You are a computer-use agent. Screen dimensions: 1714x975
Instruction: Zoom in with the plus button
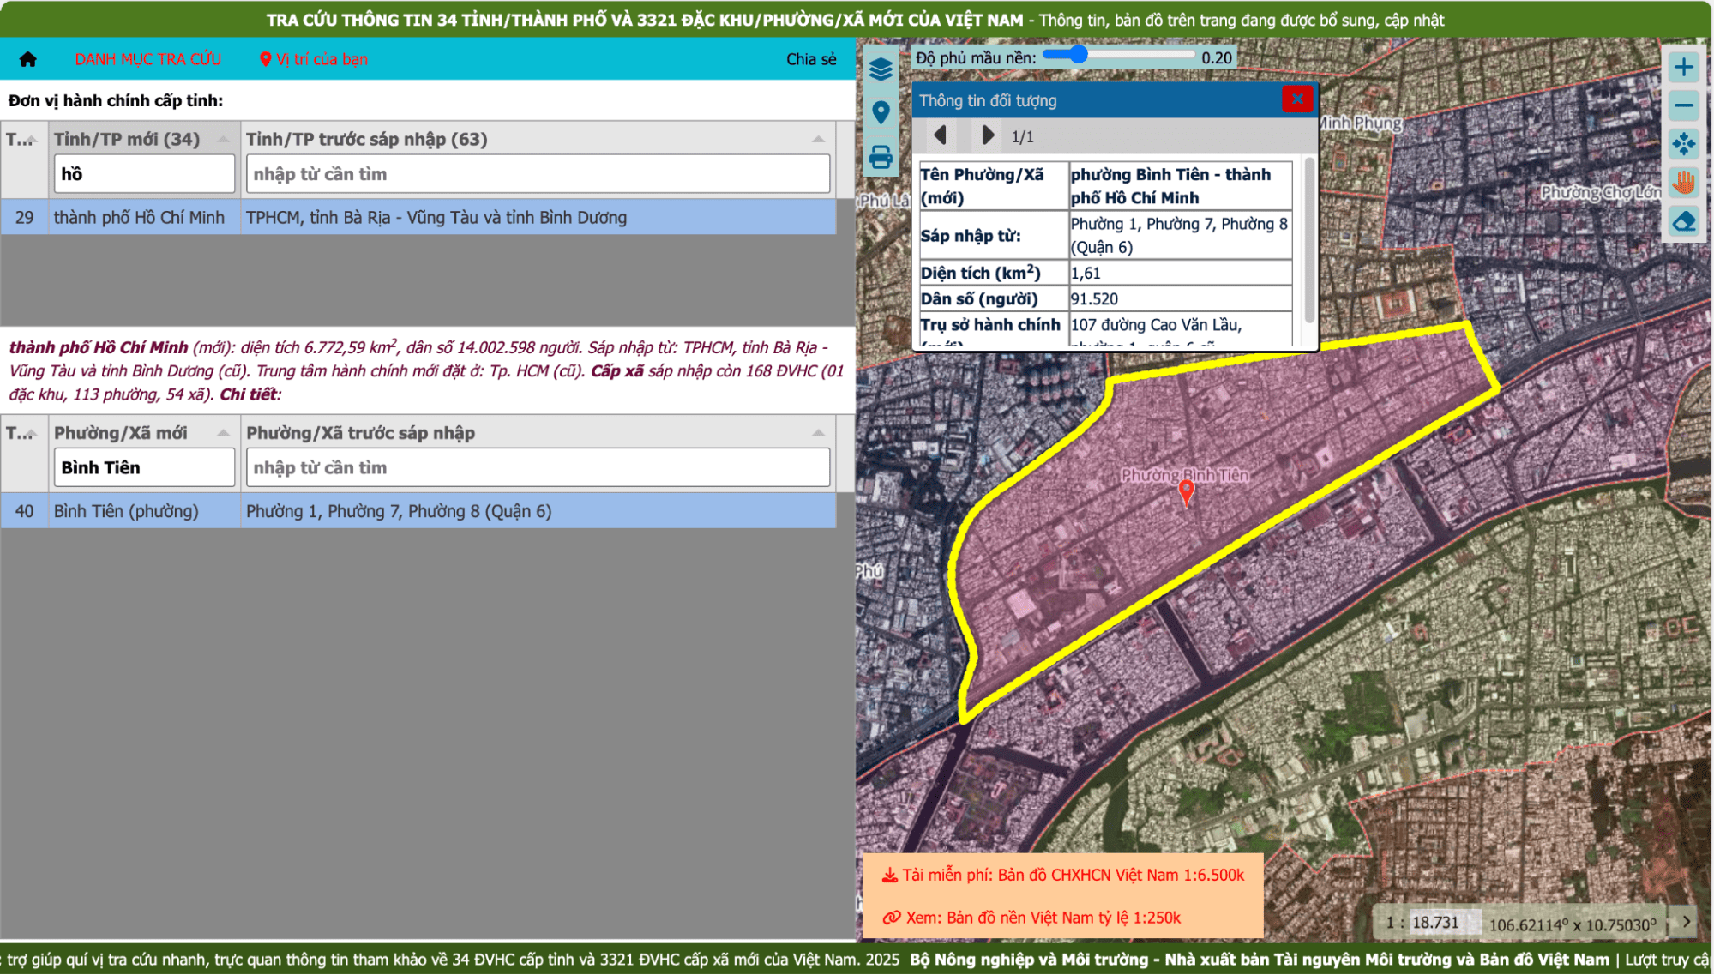click(1683, 67)
